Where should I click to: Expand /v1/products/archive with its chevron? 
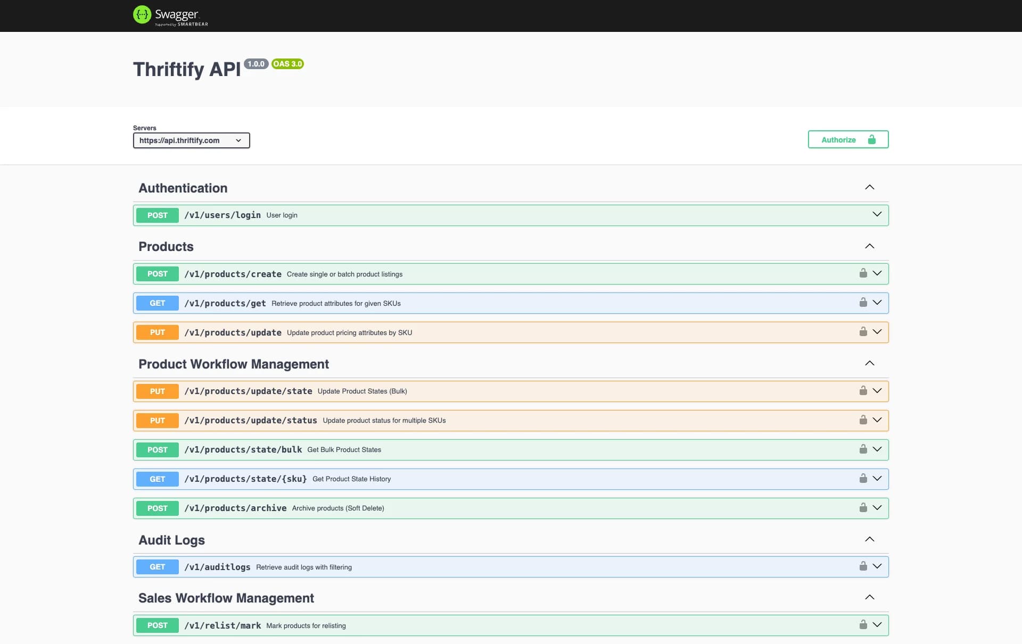877,508
